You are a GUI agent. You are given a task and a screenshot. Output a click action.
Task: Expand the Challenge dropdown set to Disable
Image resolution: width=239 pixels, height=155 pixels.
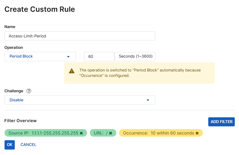click(80, 100)
